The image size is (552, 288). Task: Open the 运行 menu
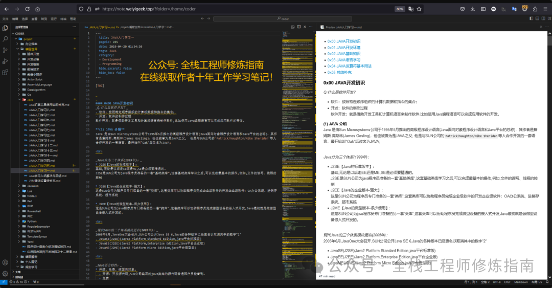(x=54, y=19)
